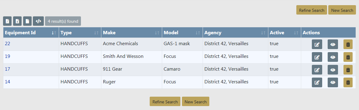Edit equipment 22 Acme Chemicals row
The height and width of the screenshot is (110, 359).
click(x=317, y=44)
